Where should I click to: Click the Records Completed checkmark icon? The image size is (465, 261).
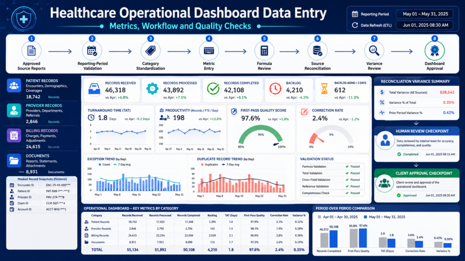[213, 88]
